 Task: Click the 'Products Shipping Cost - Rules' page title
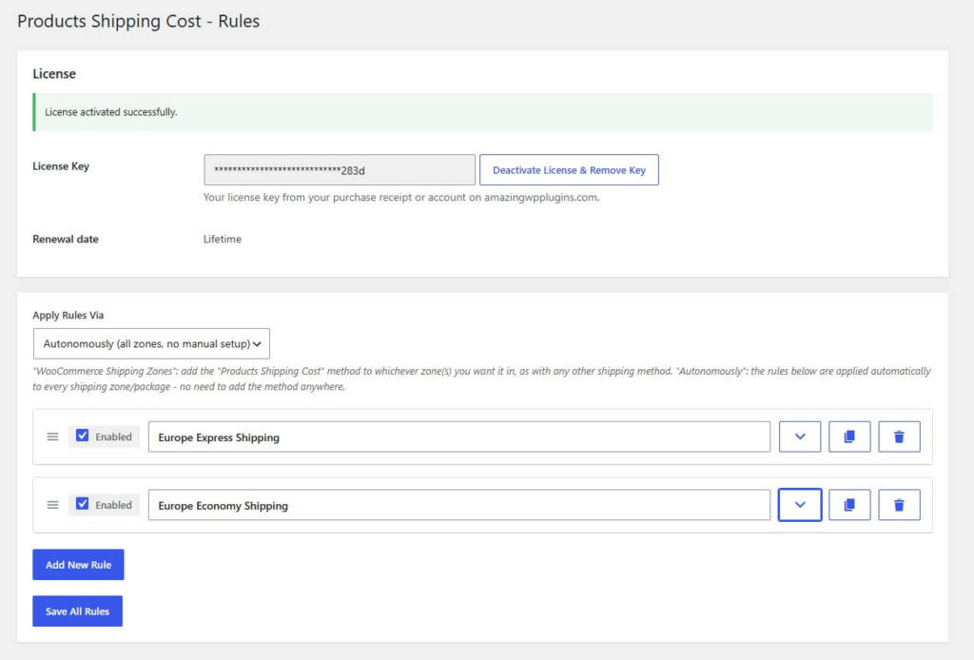click(139, 21)
